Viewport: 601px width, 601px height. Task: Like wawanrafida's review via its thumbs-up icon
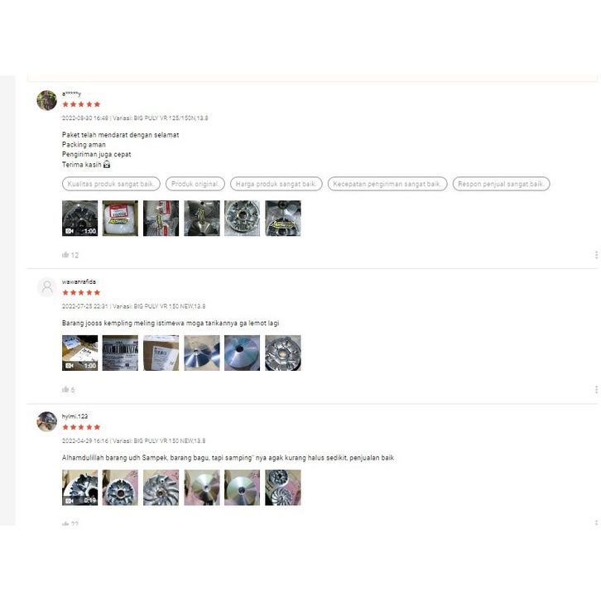pyautogui.click(x=65, y=389)
